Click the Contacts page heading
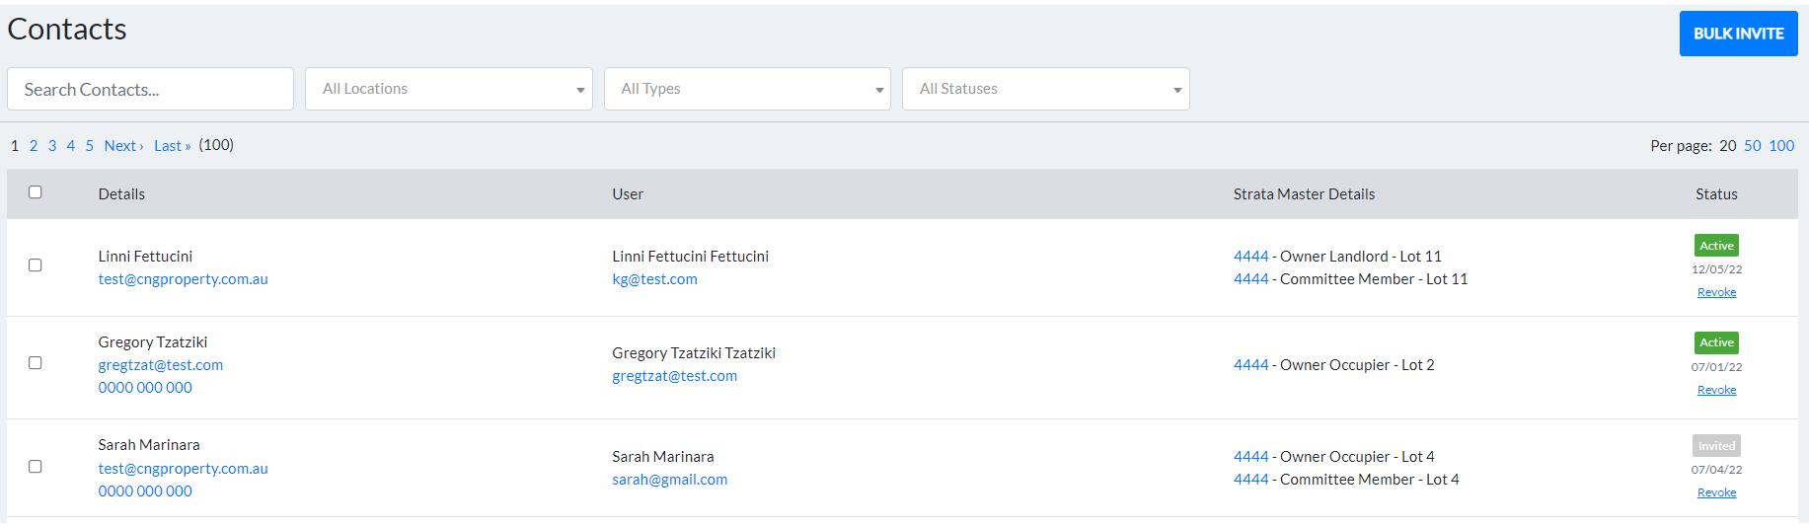Screen dimensions: 1809x527 tap(67, 30)
